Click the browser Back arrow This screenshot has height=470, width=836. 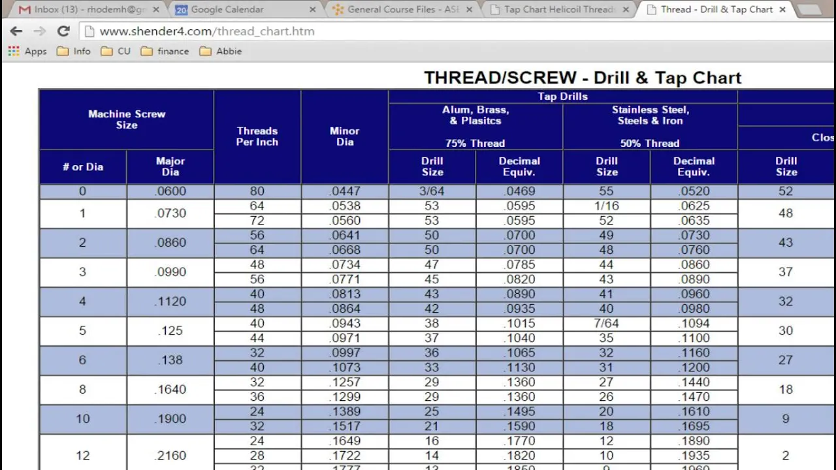(16, 31)
